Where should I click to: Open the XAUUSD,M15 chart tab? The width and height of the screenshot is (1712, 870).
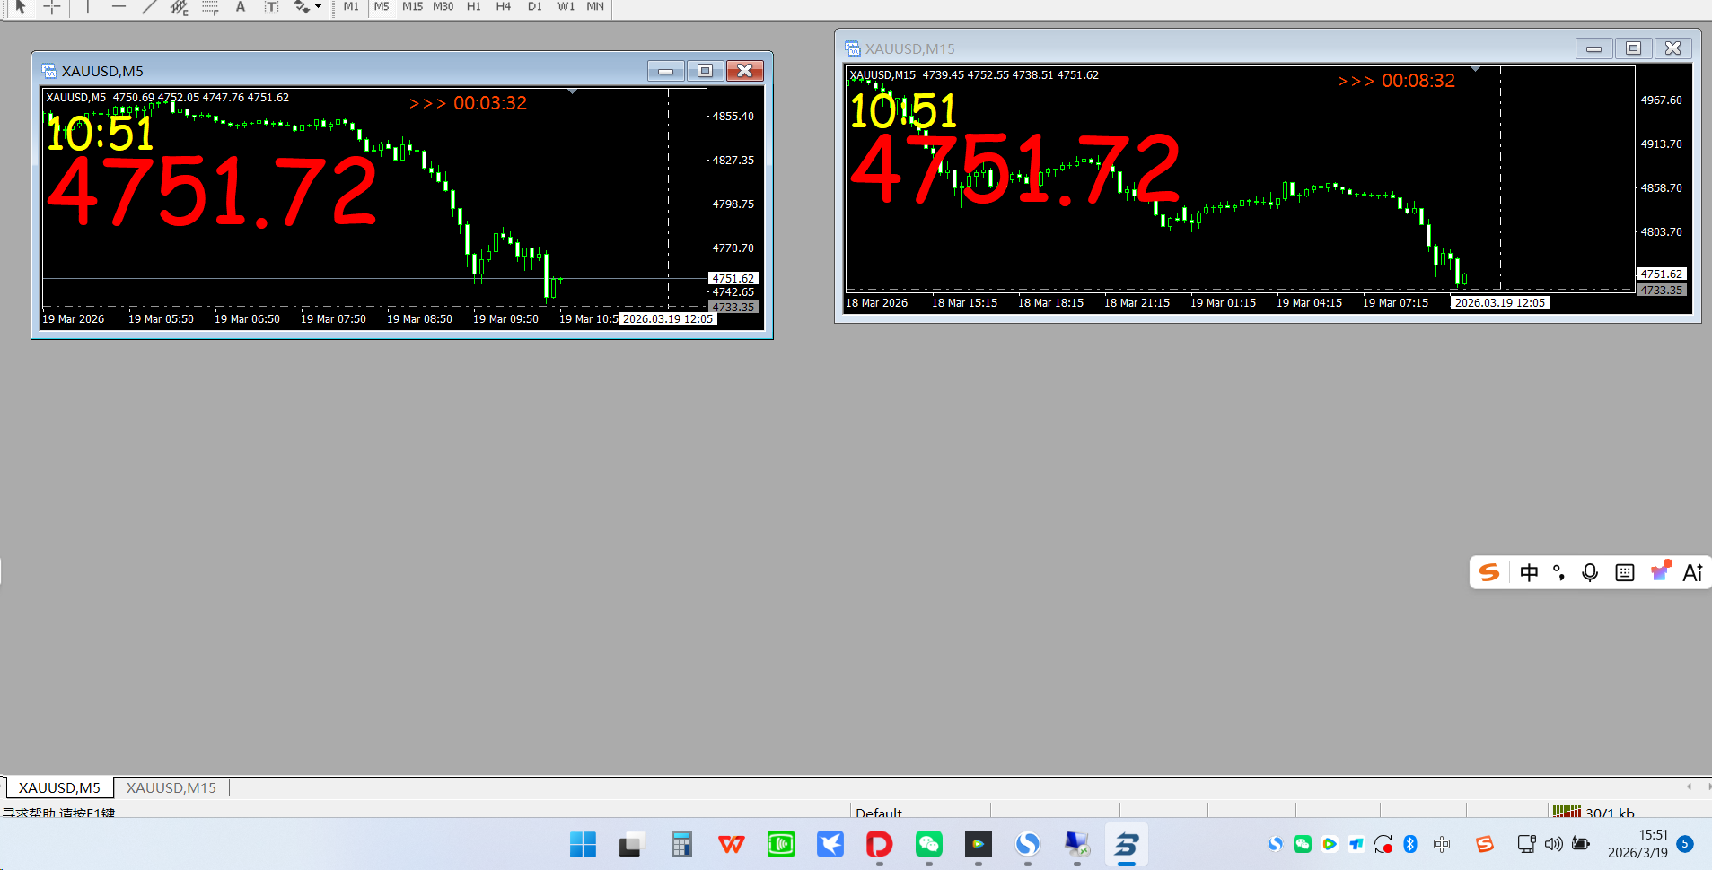[171, 787]
